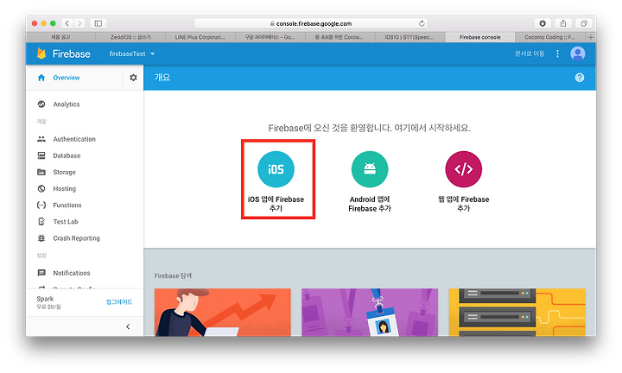The width and height of the screenshot is (622, 373).
Task: Click the Notifications message icon
Action: click(x=41, y=273)
